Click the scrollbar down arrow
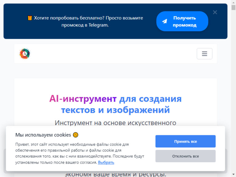The height and width of the screenshot is (177, 236). (234, 175)
